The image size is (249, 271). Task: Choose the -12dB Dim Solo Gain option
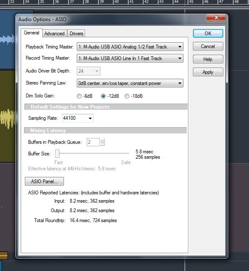click(x=104, y=96)
